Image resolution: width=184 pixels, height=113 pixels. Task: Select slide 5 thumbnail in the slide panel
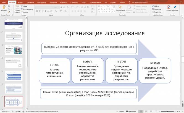pyautogui.click(x=14, y=76)
